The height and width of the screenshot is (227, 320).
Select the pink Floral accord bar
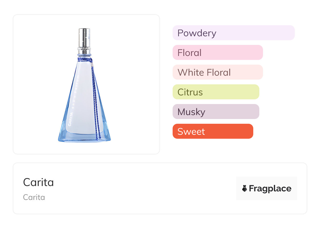(x=218, y=53)
